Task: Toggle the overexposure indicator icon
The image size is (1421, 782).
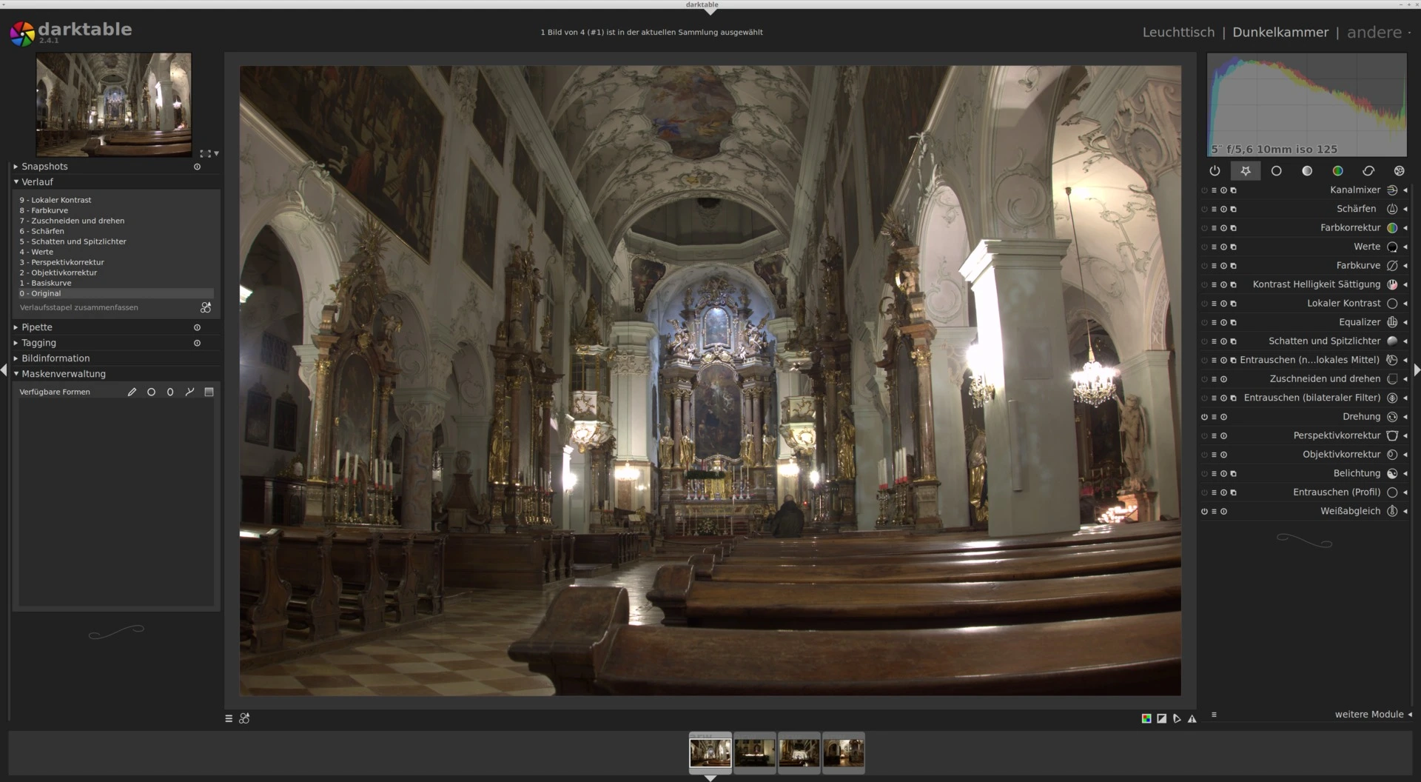Action: (x=1161, y=719)
